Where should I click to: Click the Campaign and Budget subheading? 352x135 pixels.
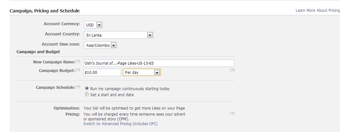click(38, 52)
